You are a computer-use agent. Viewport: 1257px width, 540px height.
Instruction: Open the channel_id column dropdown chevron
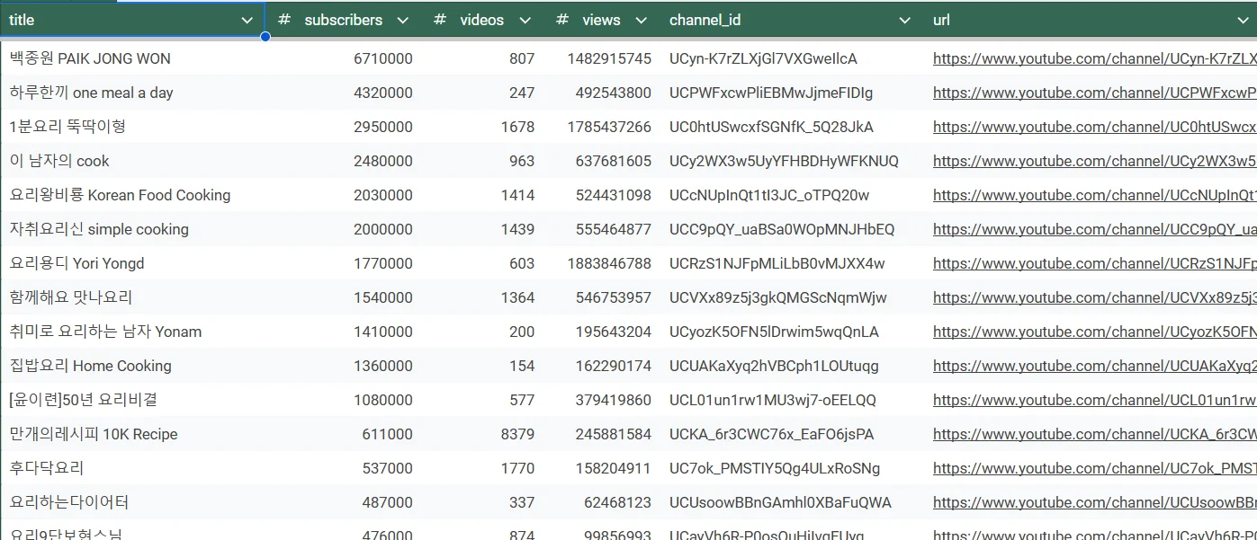tap(904, 20)
